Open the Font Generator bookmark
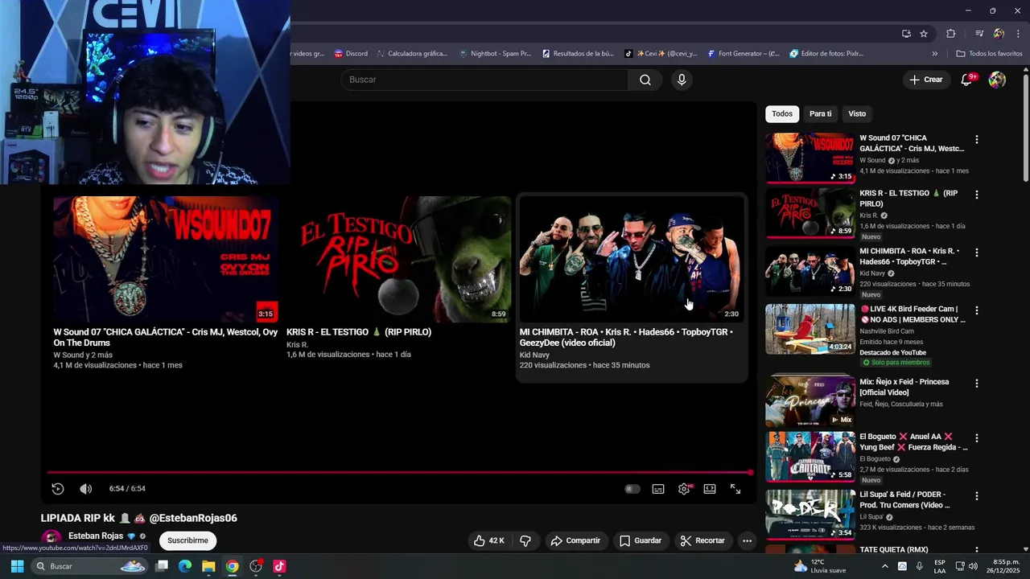Screen dimensions: 1030x579 tap(744, 54)
